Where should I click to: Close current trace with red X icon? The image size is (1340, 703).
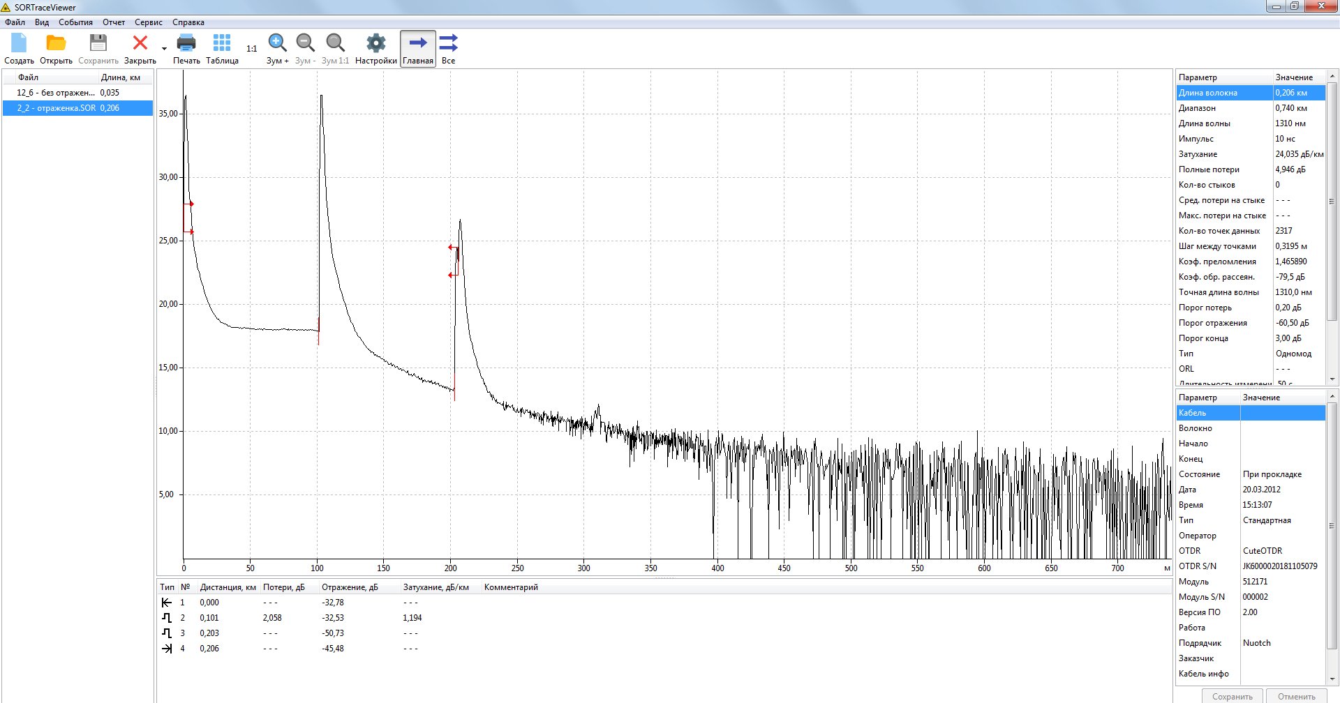pyautogui.click(x=140, y=48)
